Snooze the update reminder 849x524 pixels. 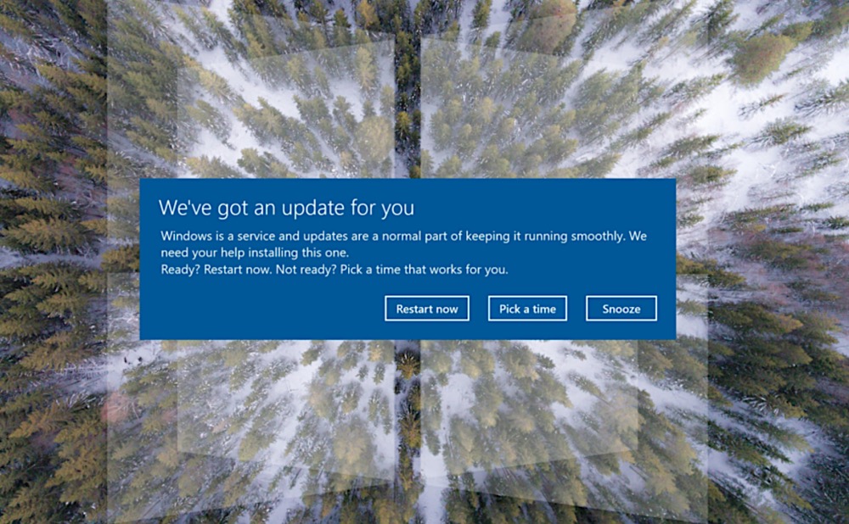(x=621, y=309)
